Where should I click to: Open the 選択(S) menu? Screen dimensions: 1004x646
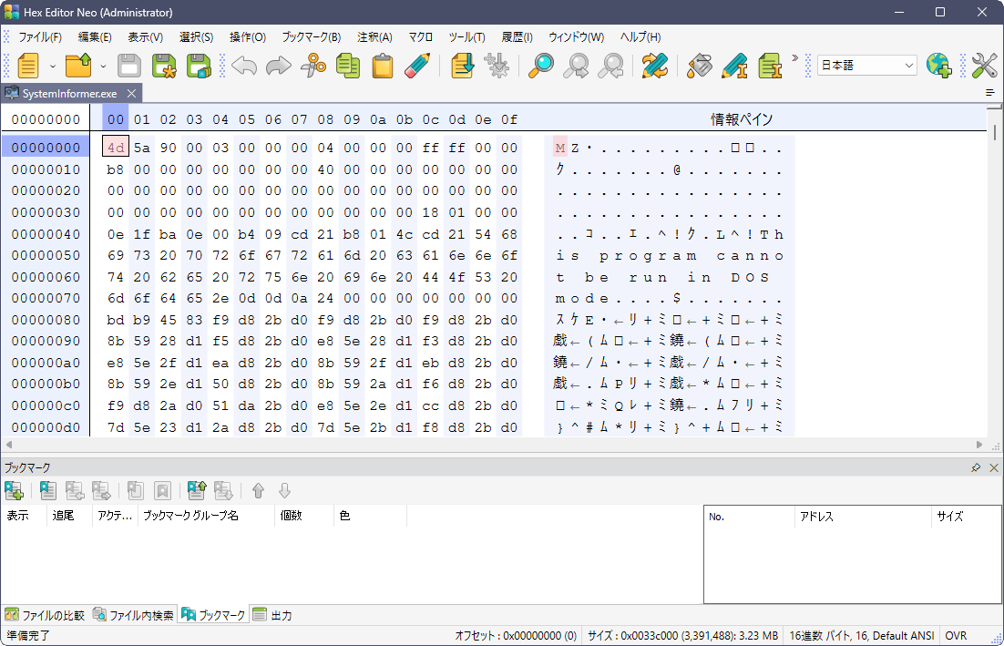pos(196,37)
